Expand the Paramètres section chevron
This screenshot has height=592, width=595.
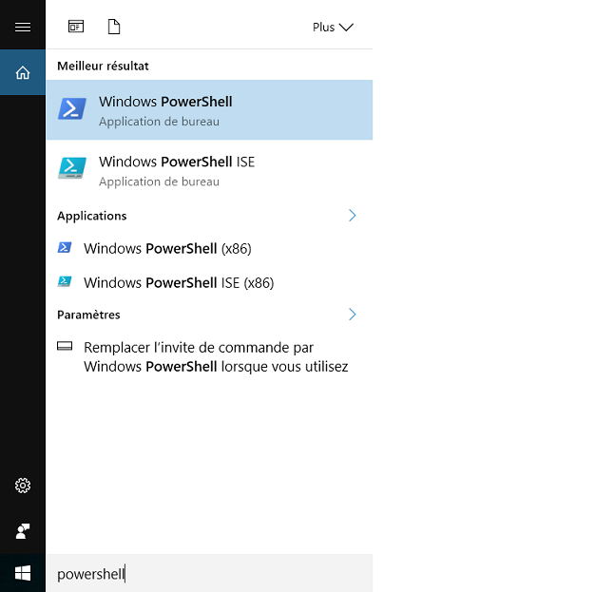pyautogui.click(x=352, y=315)
